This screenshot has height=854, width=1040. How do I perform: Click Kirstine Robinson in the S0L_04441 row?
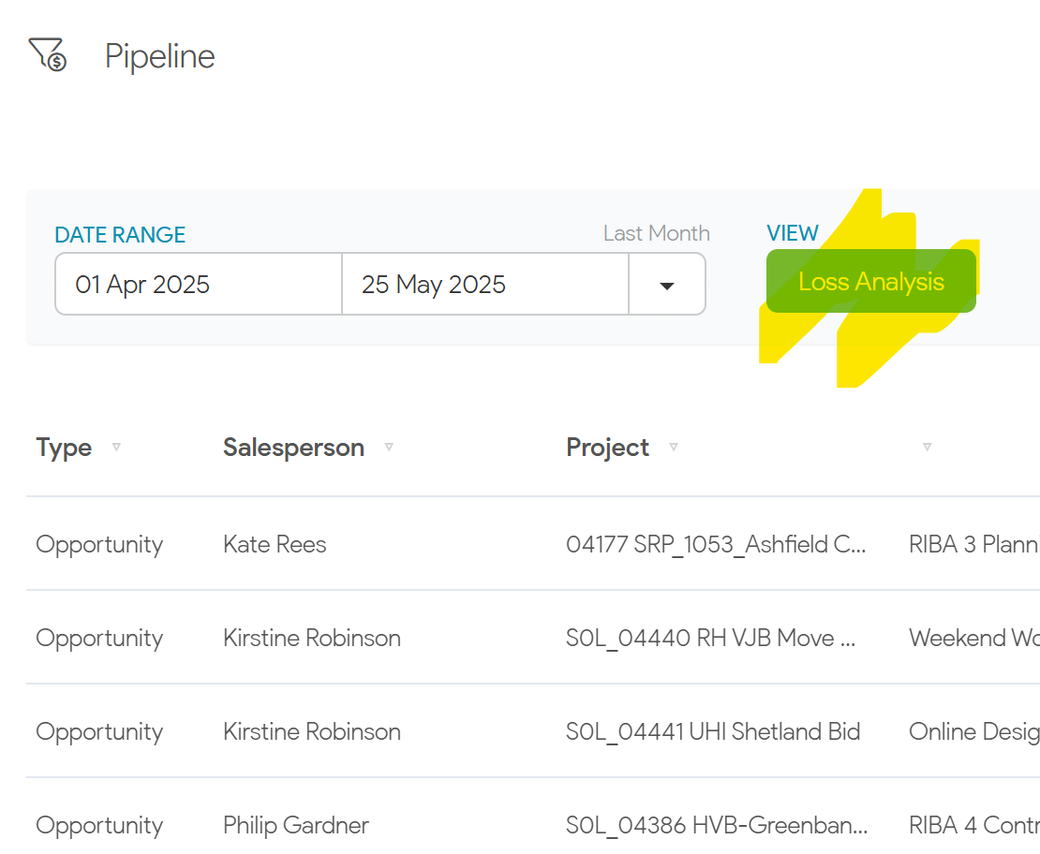pyautogui.click(x=312, y=731)
